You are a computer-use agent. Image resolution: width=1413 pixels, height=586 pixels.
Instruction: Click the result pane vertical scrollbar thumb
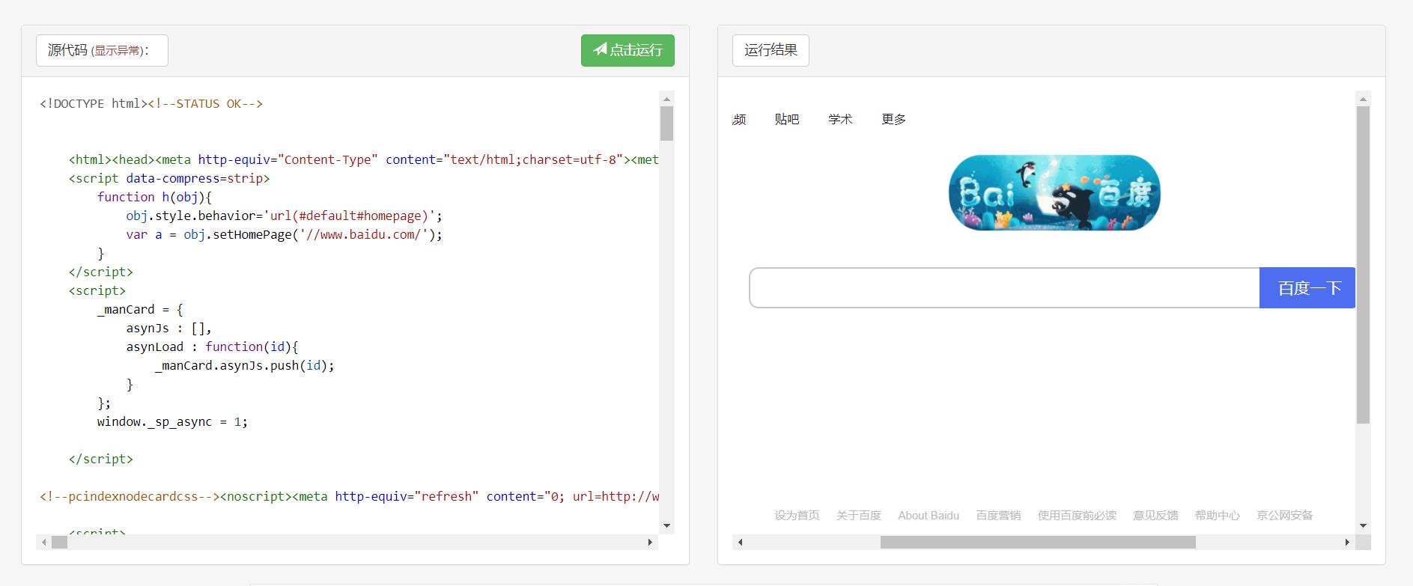click(x=1363, y=265)
